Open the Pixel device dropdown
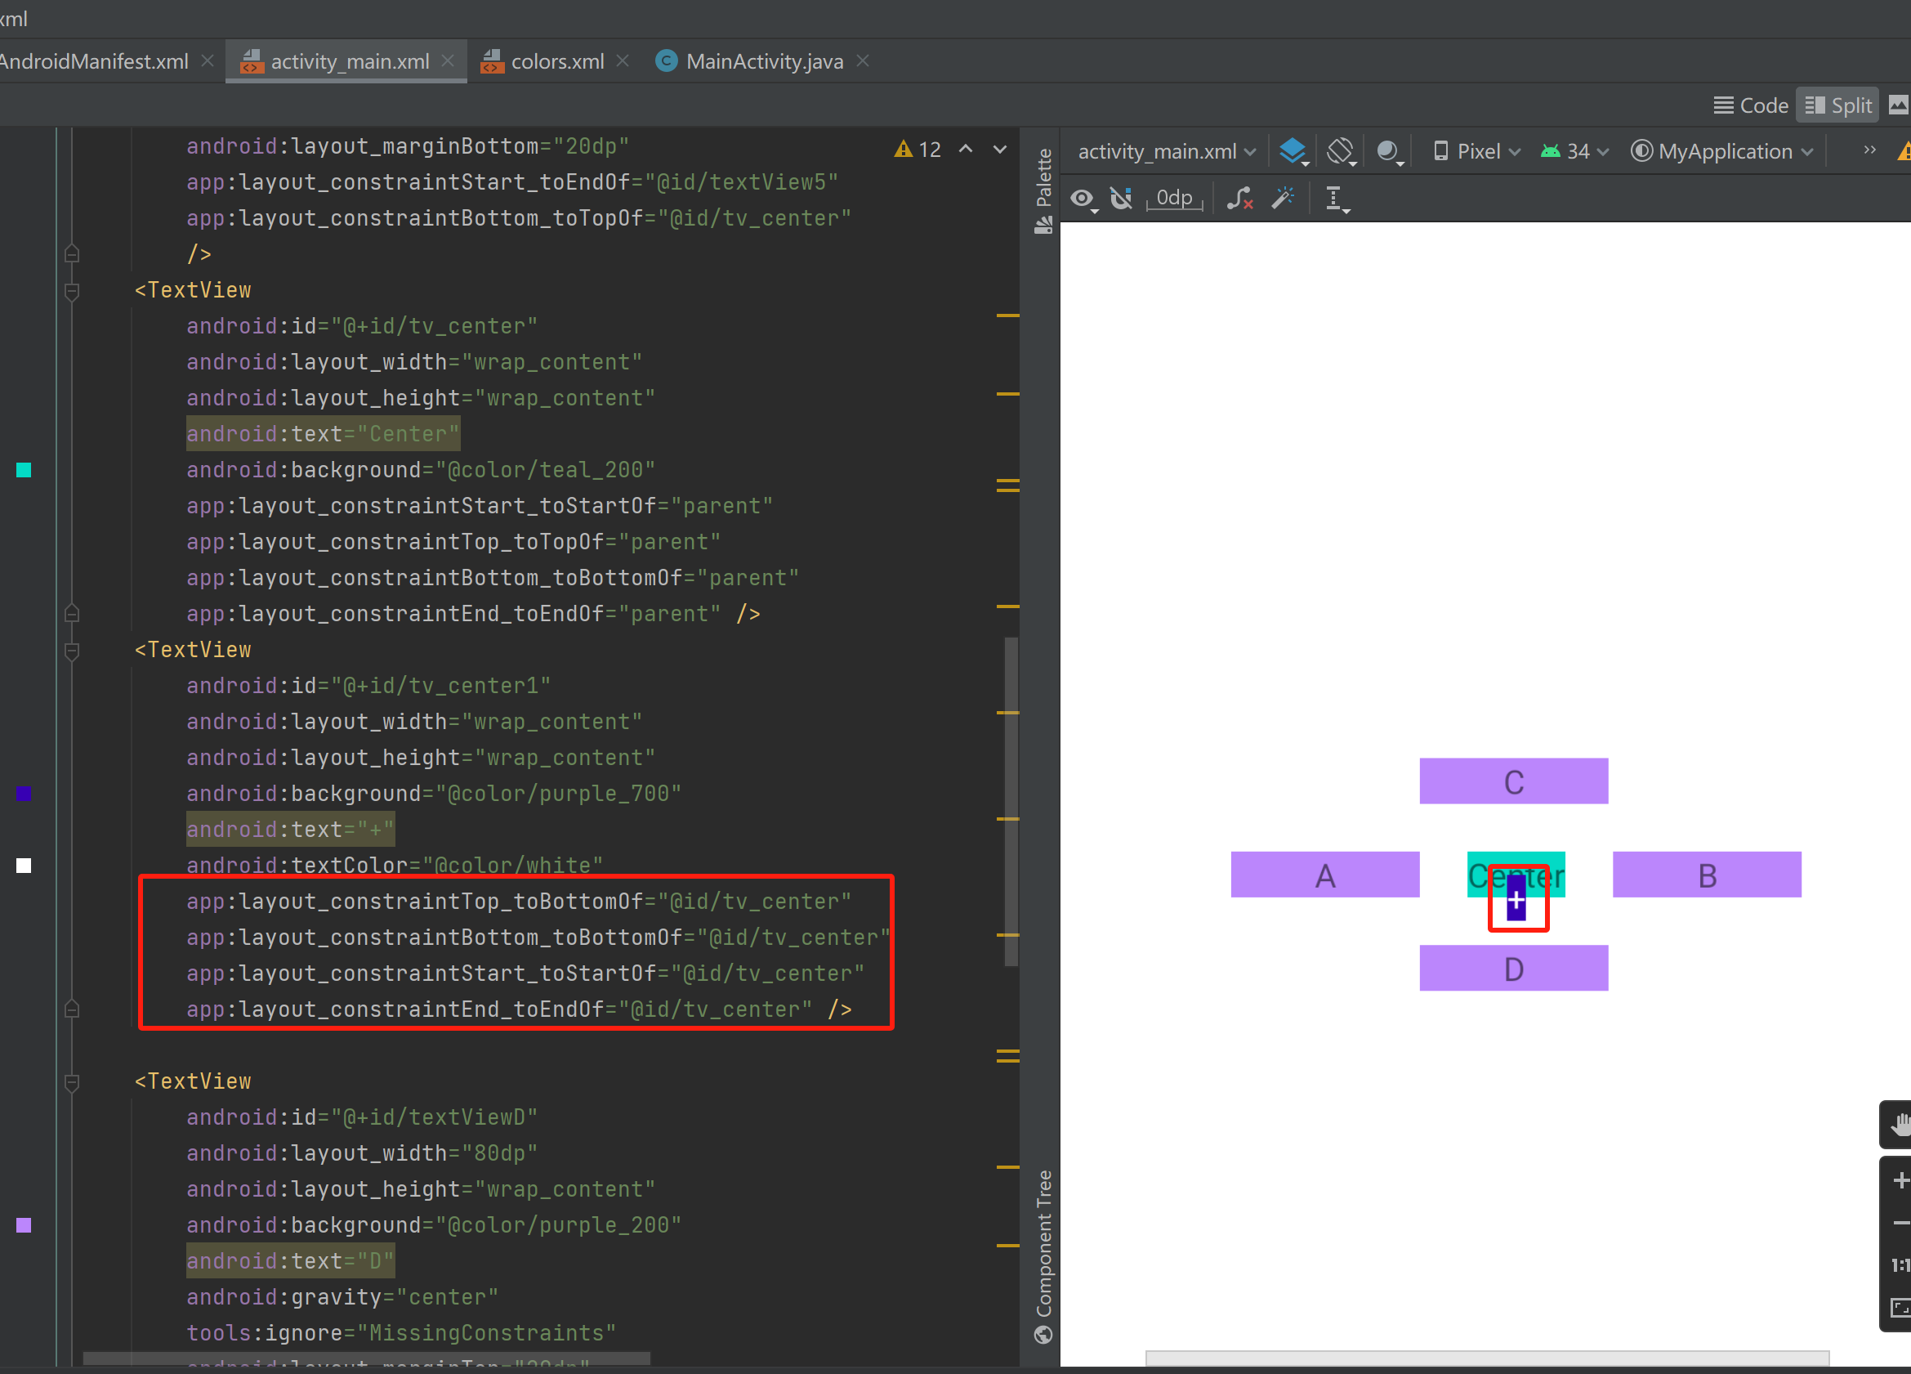The height and width of the screenshot is (1374, 1911). coord(1476,152)
